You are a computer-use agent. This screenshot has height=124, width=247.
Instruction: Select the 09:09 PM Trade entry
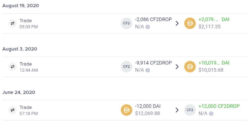pos(125,23)
